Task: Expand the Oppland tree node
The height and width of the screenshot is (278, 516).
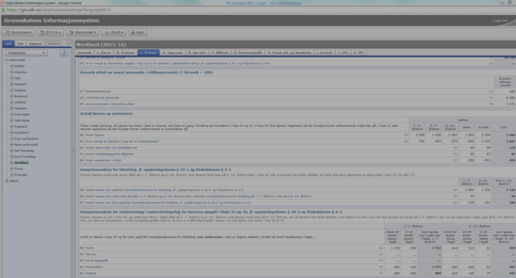Action: (12, 90)
